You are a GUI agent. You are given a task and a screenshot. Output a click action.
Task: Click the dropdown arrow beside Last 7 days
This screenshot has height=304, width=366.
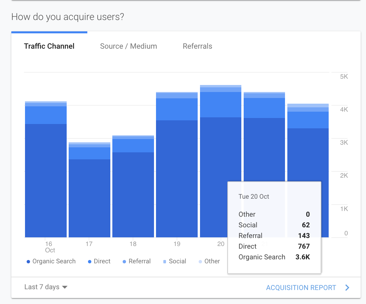pos(65,287)
